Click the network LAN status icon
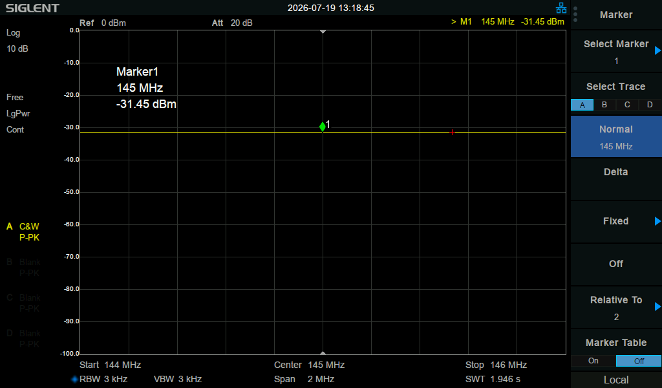This screenshot has height=388, width=662. pos(561,8)
